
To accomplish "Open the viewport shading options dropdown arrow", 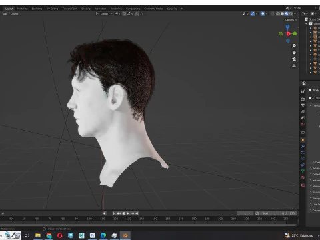I will click(x=295, y=14).
